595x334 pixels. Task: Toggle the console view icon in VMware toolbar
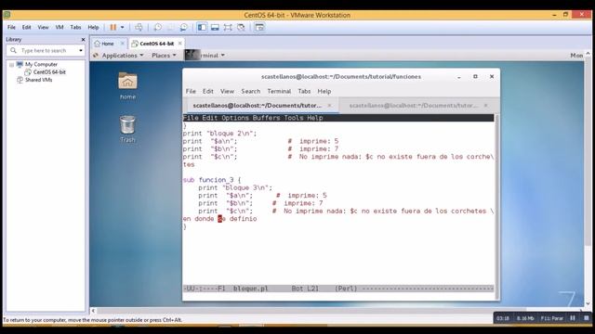coord(259,27)
